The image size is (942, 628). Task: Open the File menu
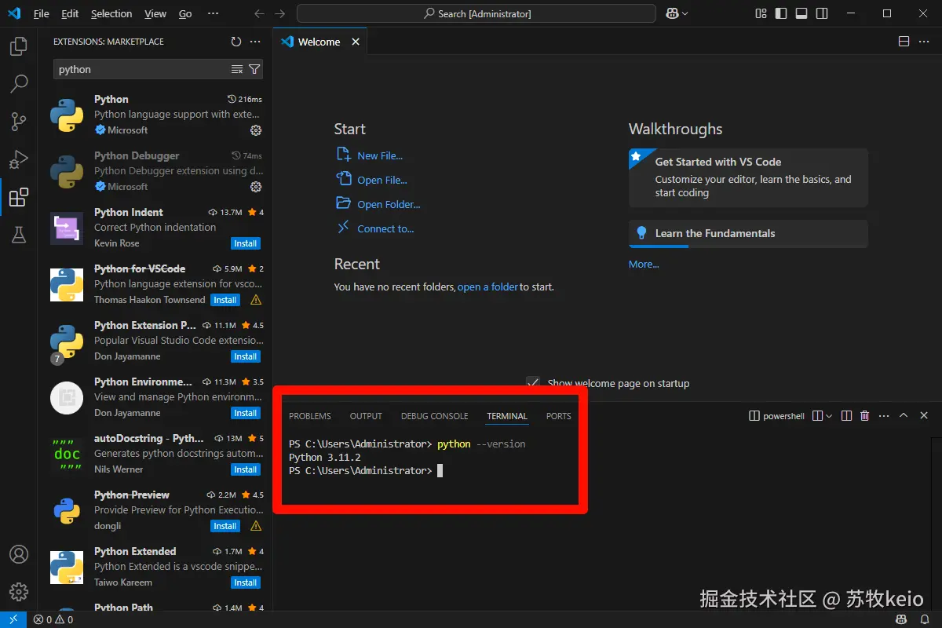click(41, 13)
